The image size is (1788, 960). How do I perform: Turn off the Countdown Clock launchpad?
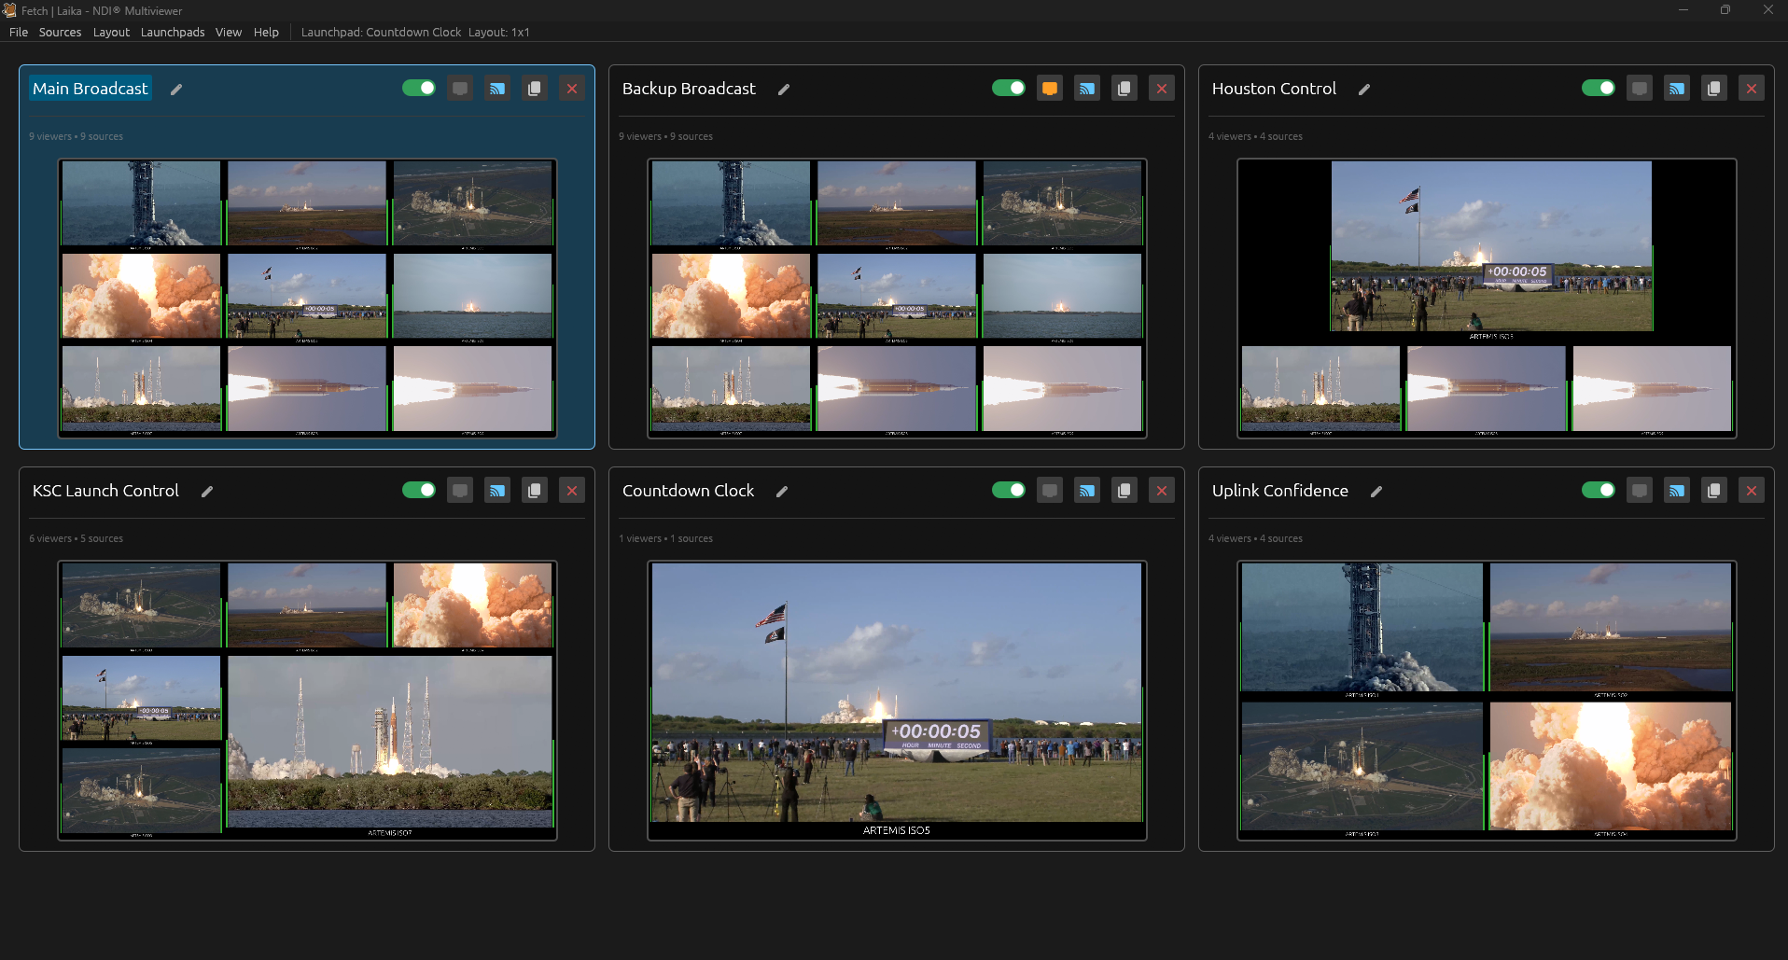(x=1009, y=489)
